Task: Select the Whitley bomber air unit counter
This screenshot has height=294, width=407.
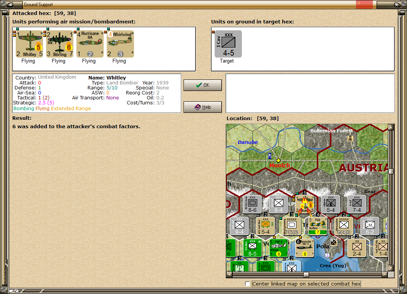Action: 30,44
